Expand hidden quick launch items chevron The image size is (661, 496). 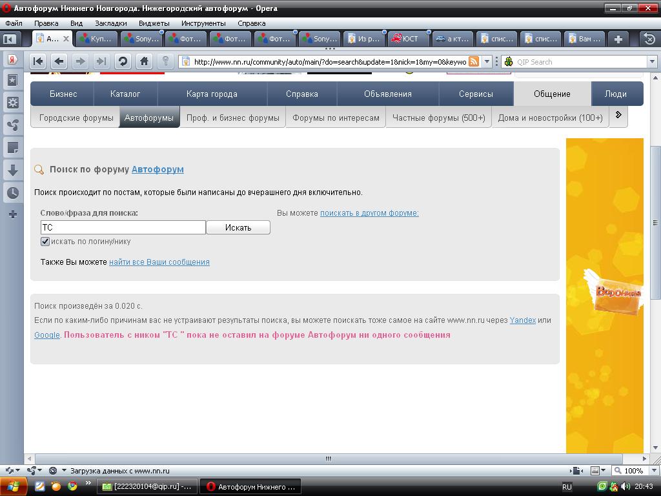pos(88,483)
